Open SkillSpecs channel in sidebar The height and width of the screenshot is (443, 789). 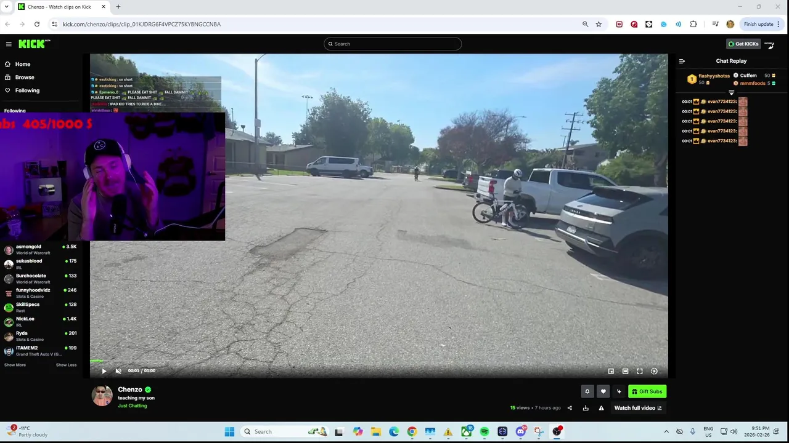[x=41, y=308]
